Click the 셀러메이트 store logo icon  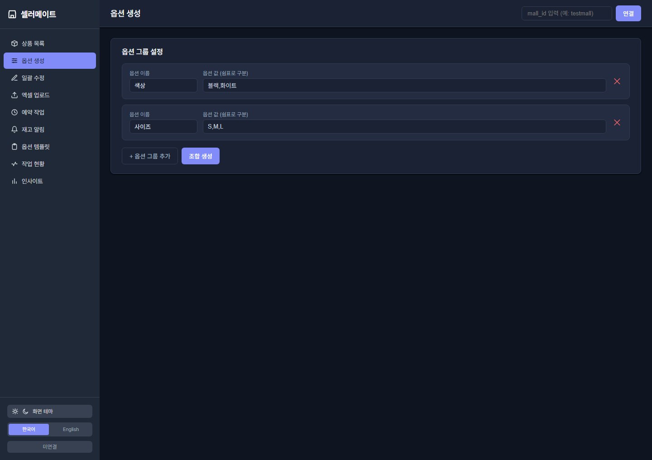tap(12, 14)
